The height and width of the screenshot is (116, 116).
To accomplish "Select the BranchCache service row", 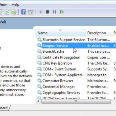I will click(x=76, y=51).
